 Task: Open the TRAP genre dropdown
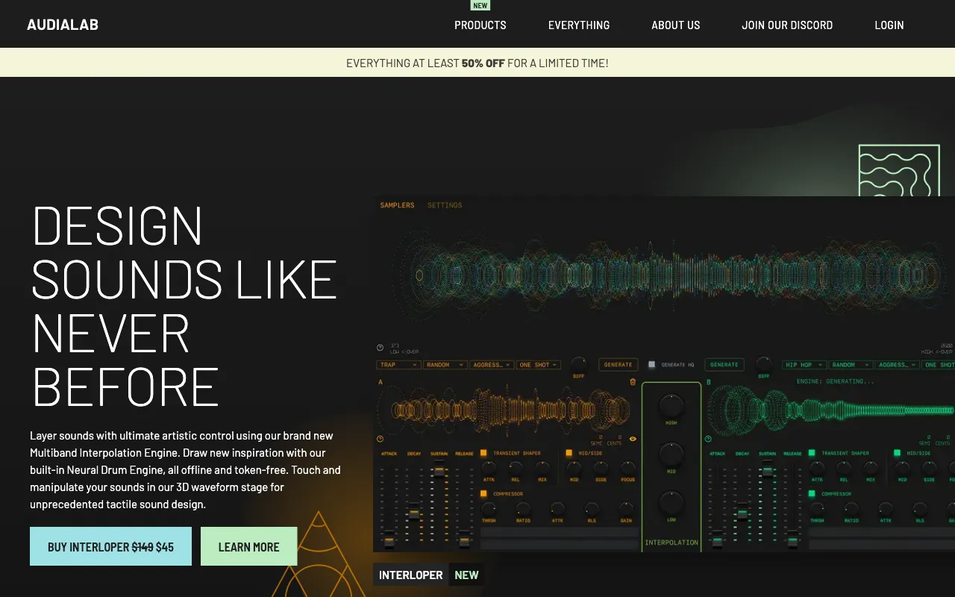pos(399,365)
